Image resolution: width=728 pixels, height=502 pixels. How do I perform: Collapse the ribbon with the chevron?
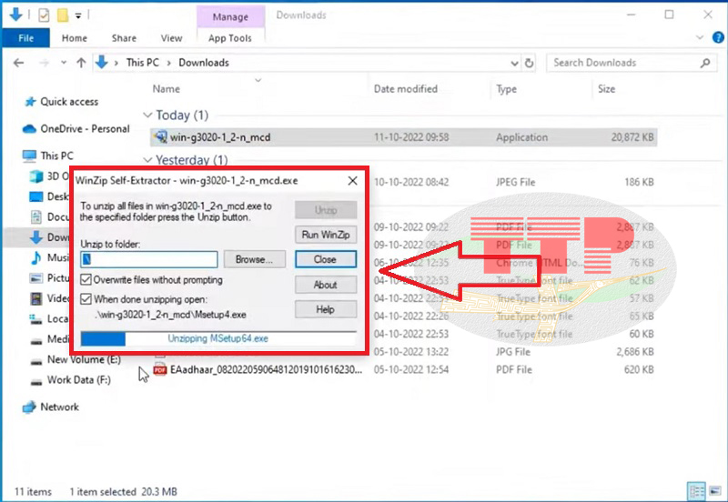tap(700, 37)
